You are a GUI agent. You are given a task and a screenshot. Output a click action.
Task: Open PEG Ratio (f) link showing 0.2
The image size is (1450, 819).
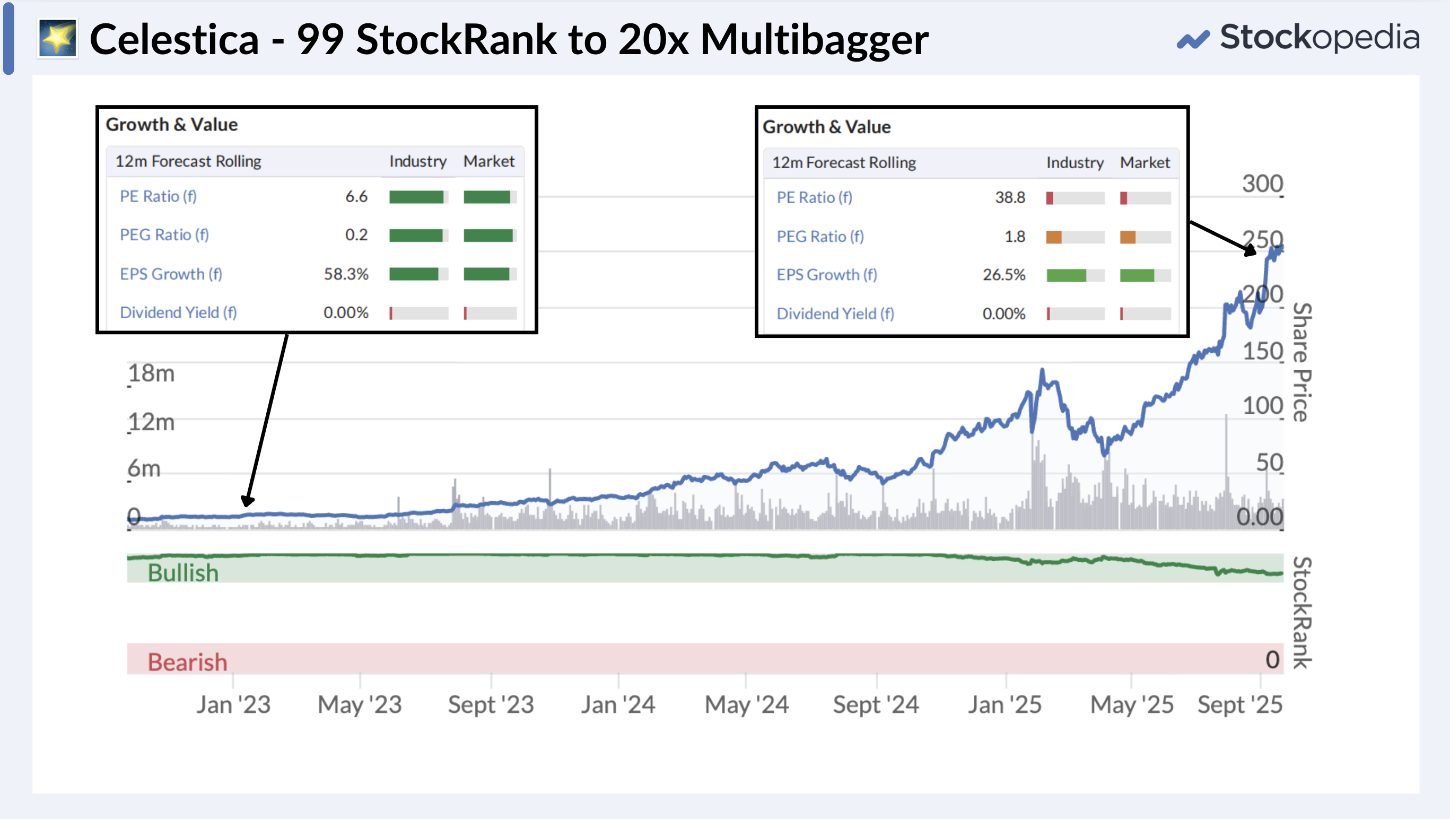[164, 235]
